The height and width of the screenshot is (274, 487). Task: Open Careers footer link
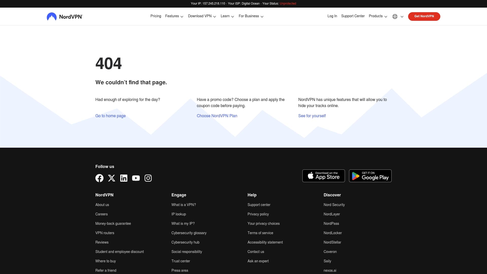point(101,214)
